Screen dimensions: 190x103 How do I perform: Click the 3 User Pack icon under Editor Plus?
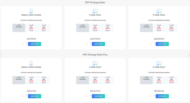95,63
